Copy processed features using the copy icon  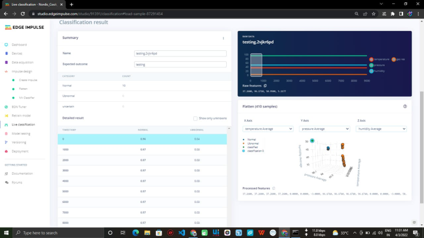[x=274, y=188]
